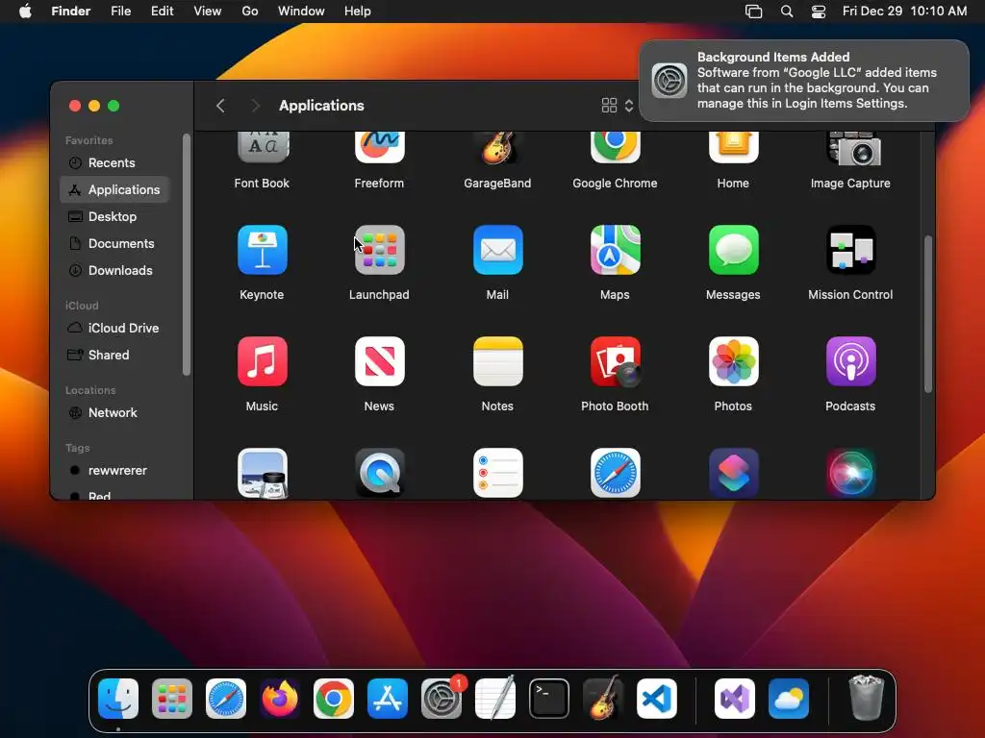Screen dimensions: 985x738
Task: Click the date and time in menu bar
Action: tap(904, 12)
